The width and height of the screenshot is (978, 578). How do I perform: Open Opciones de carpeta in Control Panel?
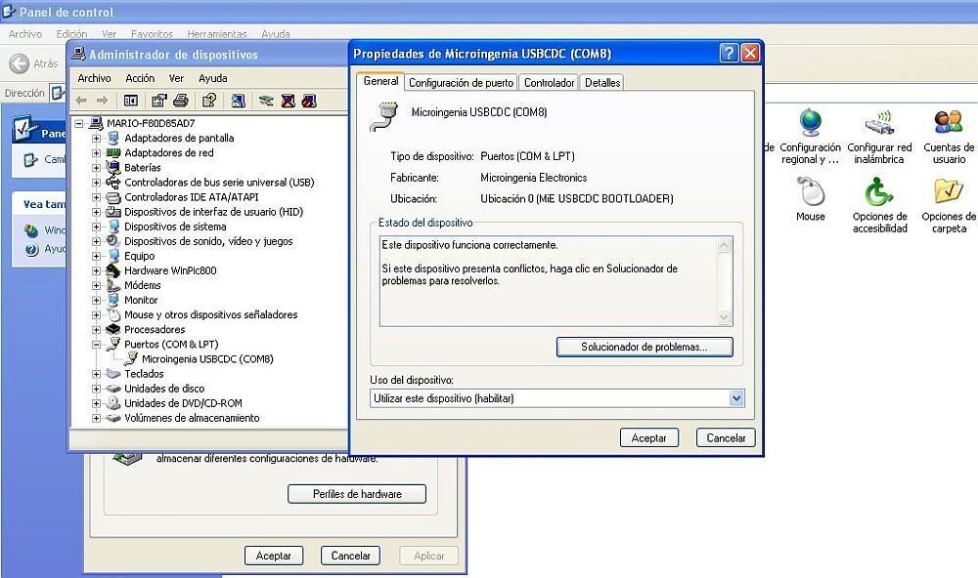pyautogui.click(x=949, y=206)
